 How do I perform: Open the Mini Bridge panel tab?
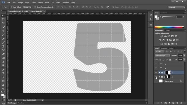(x=12, y=103)
